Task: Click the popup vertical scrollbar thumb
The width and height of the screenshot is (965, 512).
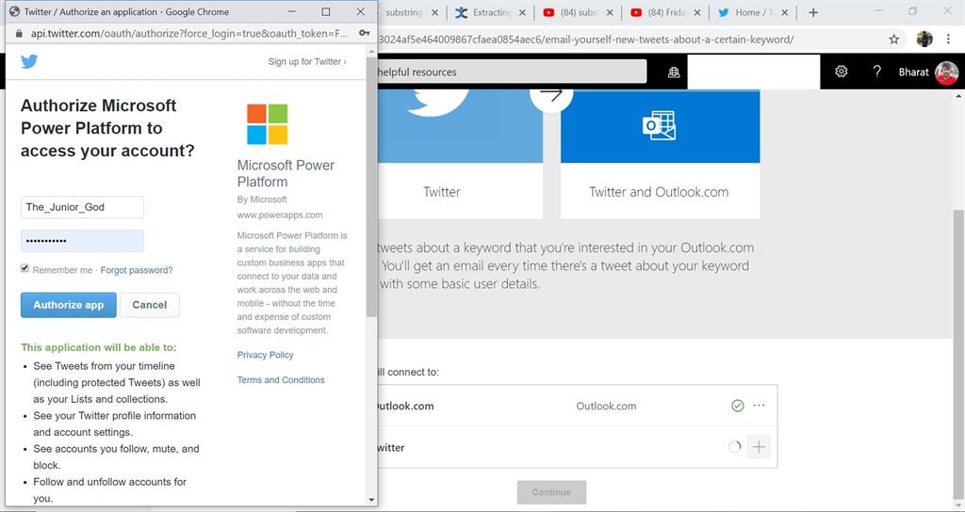Action: [371, 186]
